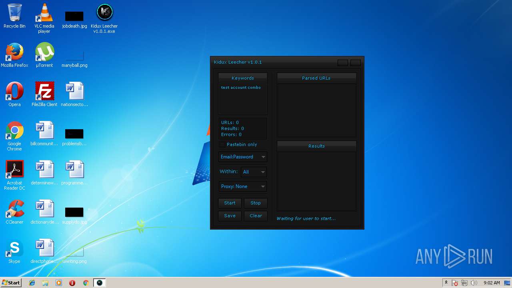The image size is (512, 288).
Task: Launch Internet Explorer from the taskbar
Action: coord(32,283)
